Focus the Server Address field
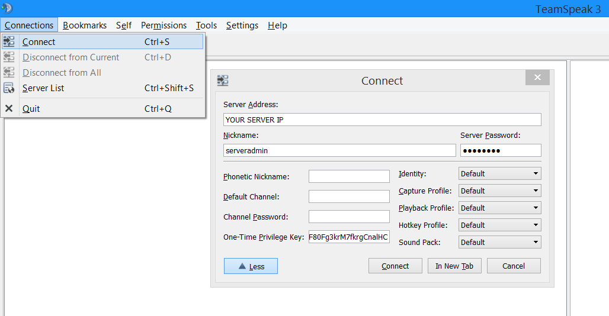Image resolution: width=609 pixels, height=316 pixels. point(382,120)
